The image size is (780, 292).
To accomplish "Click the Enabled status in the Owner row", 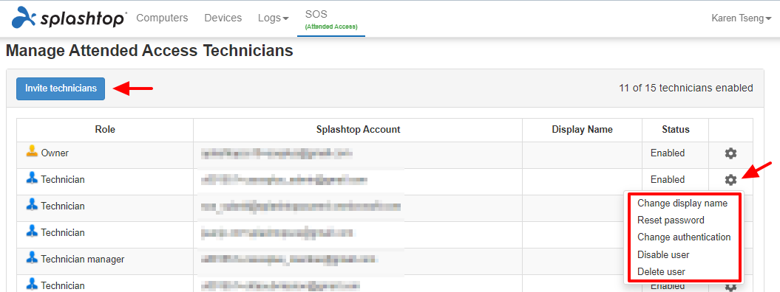I will click(668, 153).
